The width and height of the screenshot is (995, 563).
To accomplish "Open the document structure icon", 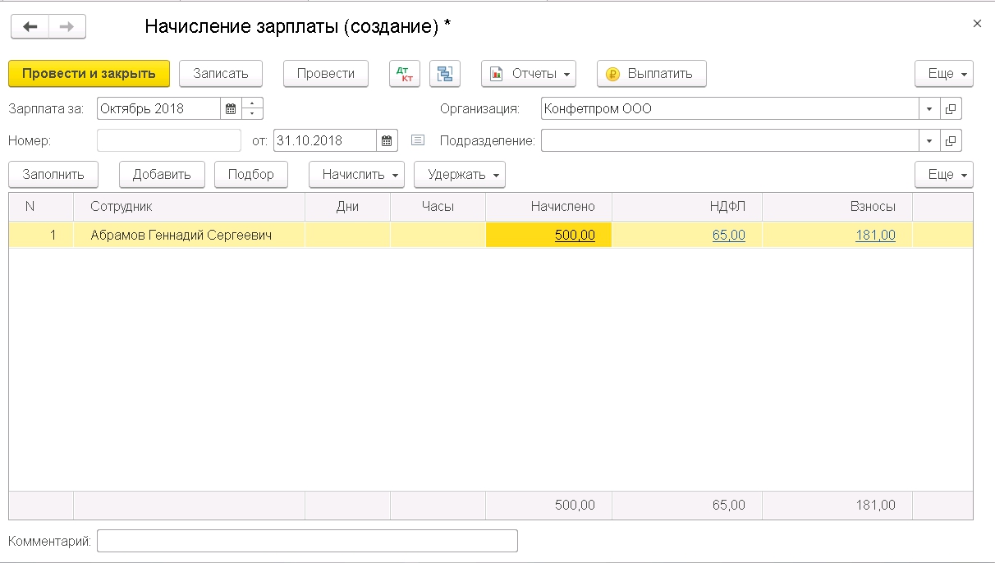I will click(445, 73).
